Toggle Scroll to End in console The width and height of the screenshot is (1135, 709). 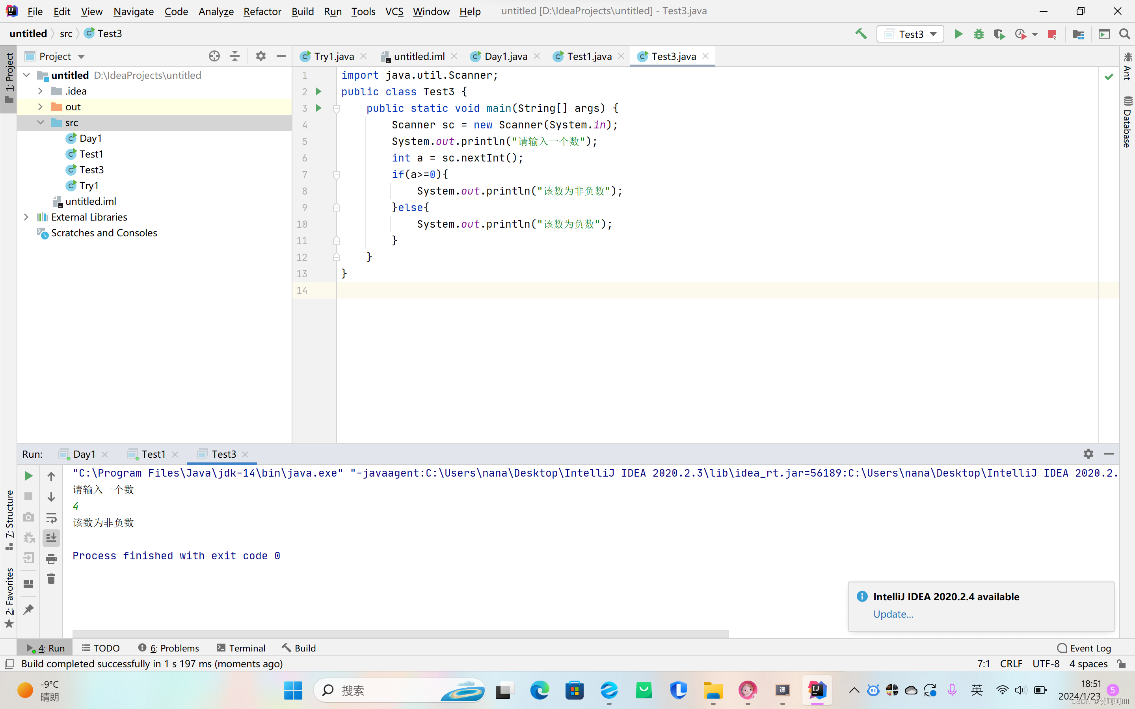pyautogui.click(x=51, y=538)
